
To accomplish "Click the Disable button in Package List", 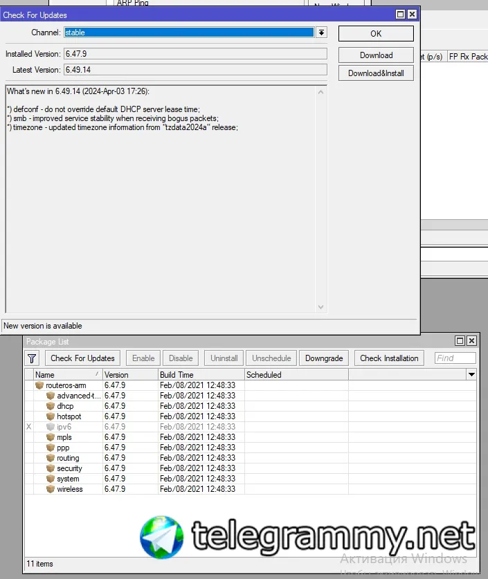I will 181,358.
